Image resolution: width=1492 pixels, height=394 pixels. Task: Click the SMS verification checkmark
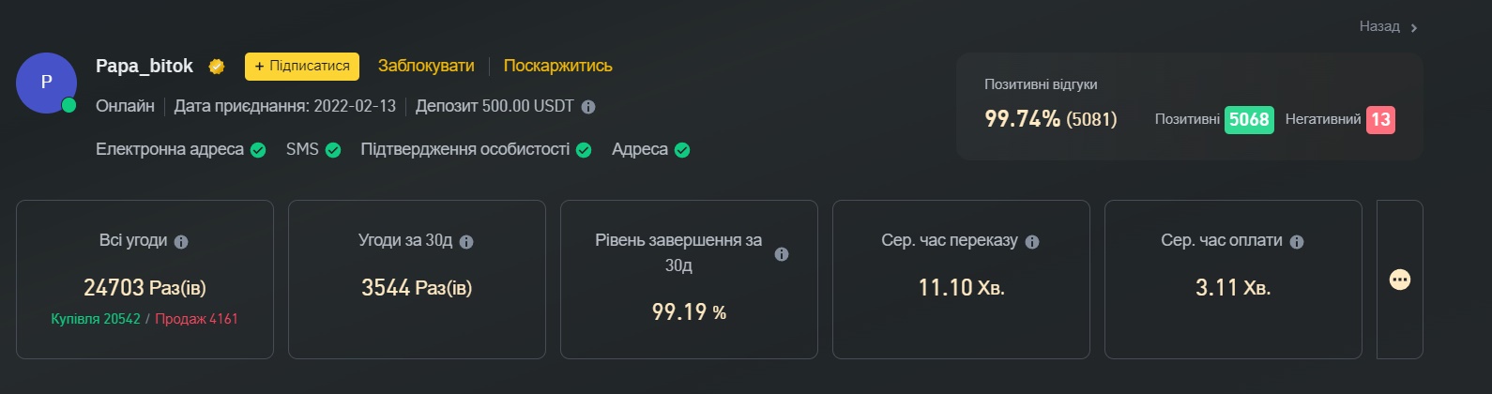(333, 150)
